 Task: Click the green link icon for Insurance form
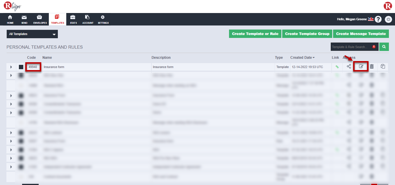click(x=337, y=67)
